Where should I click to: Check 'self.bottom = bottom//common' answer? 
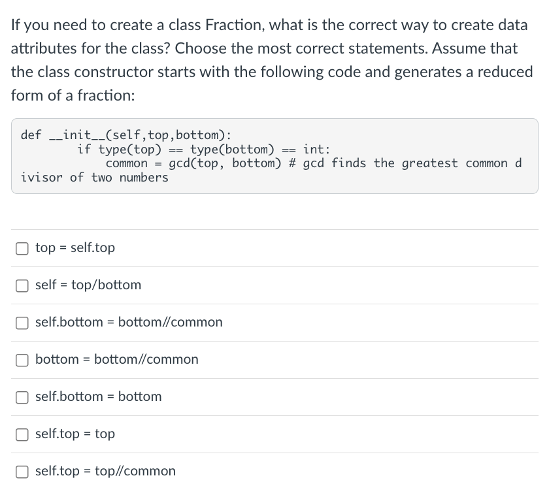pos(22,323)
